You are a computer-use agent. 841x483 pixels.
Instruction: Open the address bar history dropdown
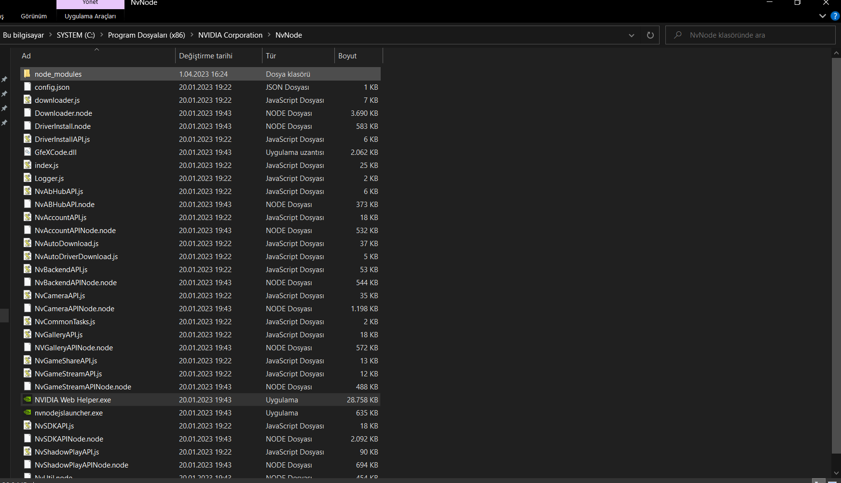tap(632, 35)
